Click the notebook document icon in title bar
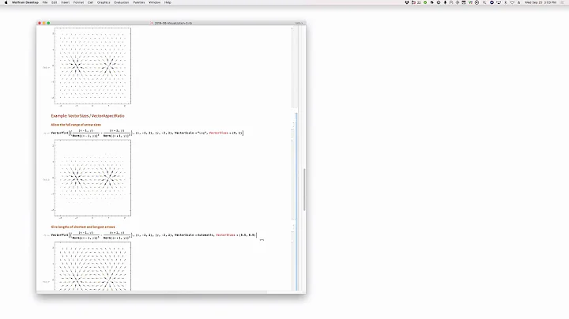Image resolution: width=569 pixels, height=319 pixels. (x=152, y=23)
